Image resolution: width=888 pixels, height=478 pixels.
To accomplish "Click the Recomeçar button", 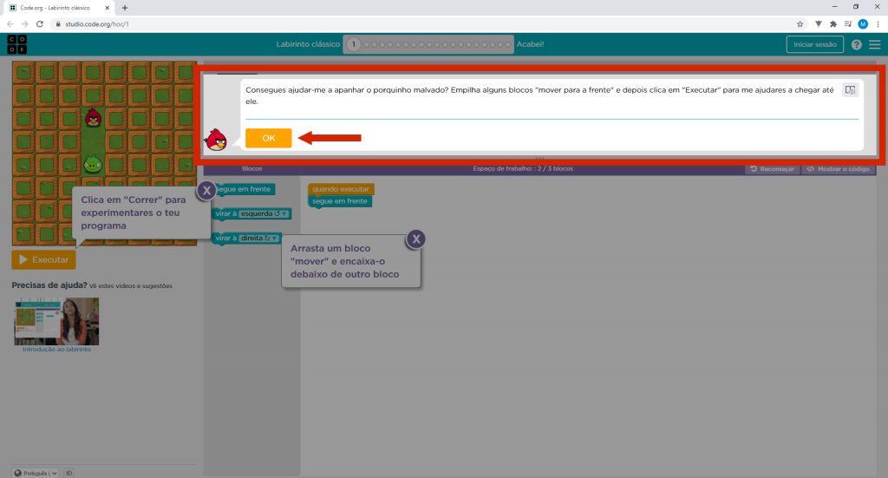I will tap(773, 169).
